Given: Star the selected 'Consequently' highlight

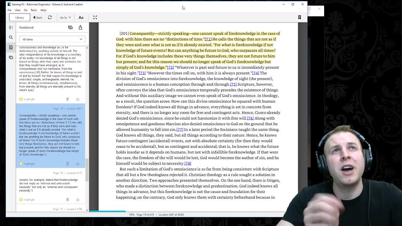Looking at the screenshot, I should pyautogui.click(x=78, y=164).
